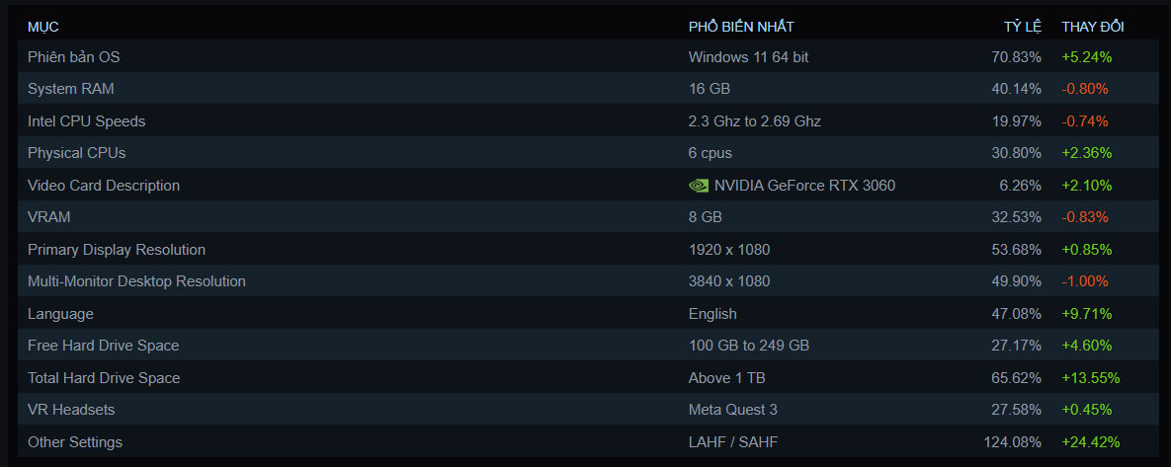Expand the Video Card Description row
The image size is (1171, 467).
coord(104,186)
